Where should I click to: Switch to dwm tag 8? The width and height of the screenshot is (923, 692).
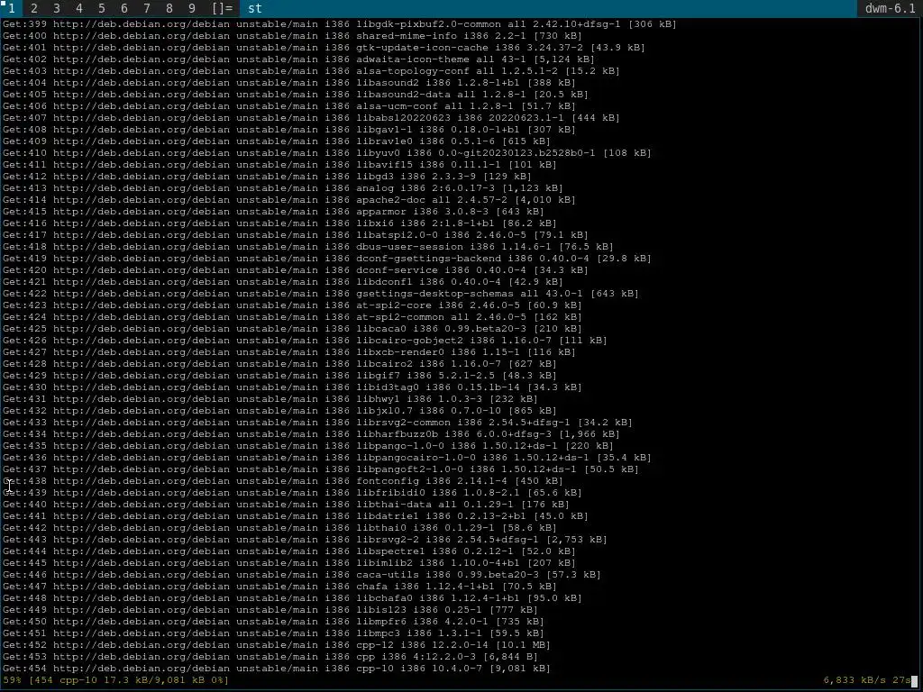(x=169, y=8)
